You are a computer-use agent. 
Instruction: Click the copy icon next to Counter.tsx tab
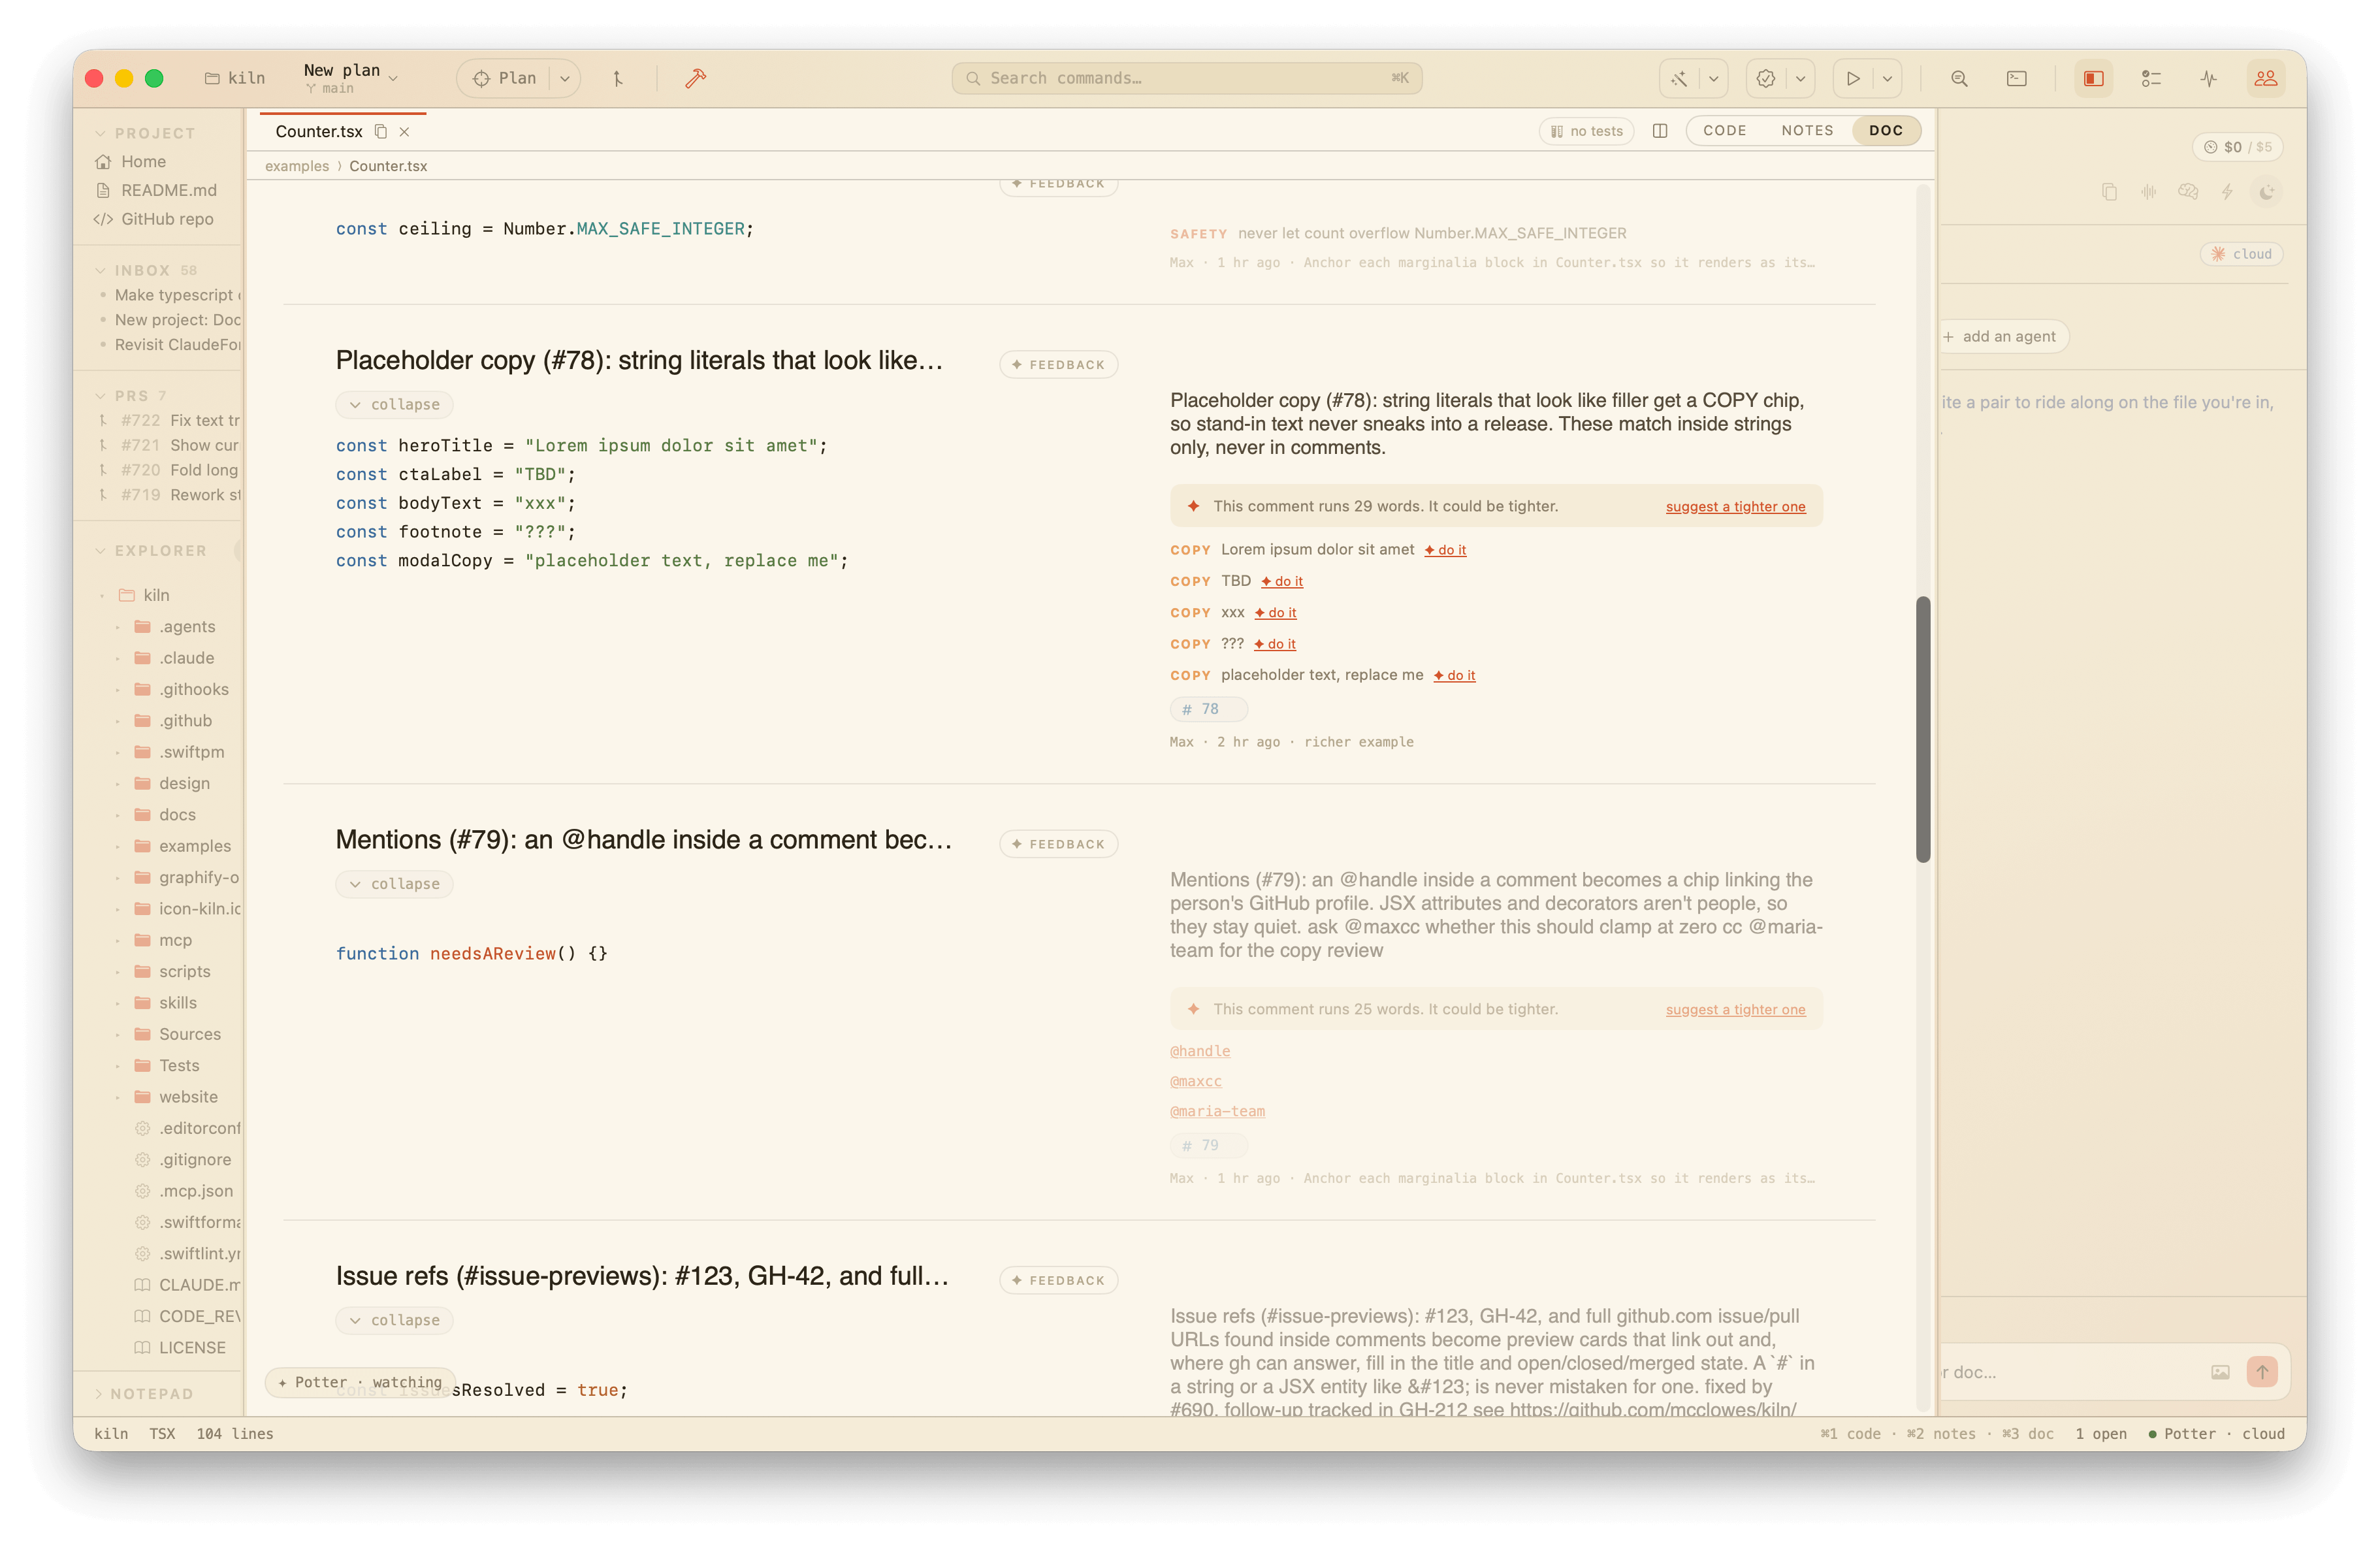coord(381,131)
